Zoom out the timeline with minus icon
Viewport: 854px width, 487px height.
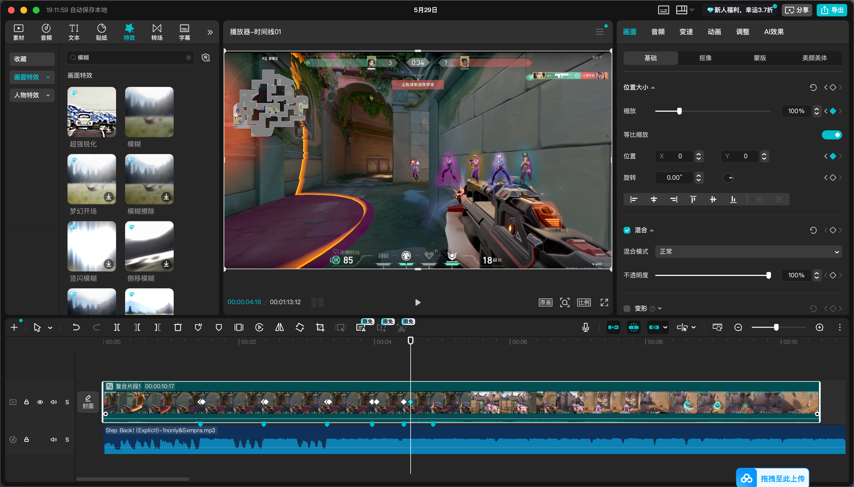738,328
